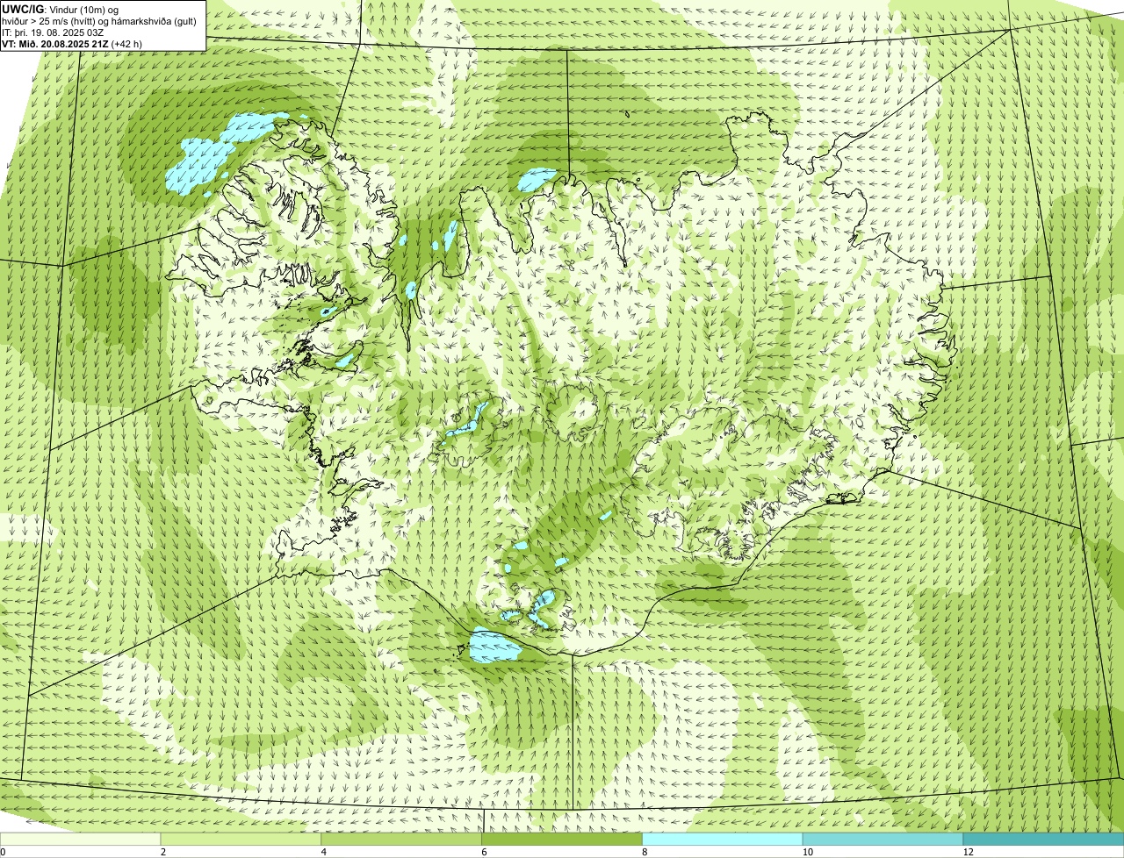This screenshot has width=1124, height=858.
Task: Click the darkest teal legend segment above 12
Action: click(1043, 840)
